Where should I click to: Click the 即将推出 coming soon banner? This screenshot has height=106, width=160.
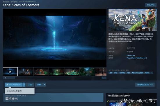click(x=53, y=97)
